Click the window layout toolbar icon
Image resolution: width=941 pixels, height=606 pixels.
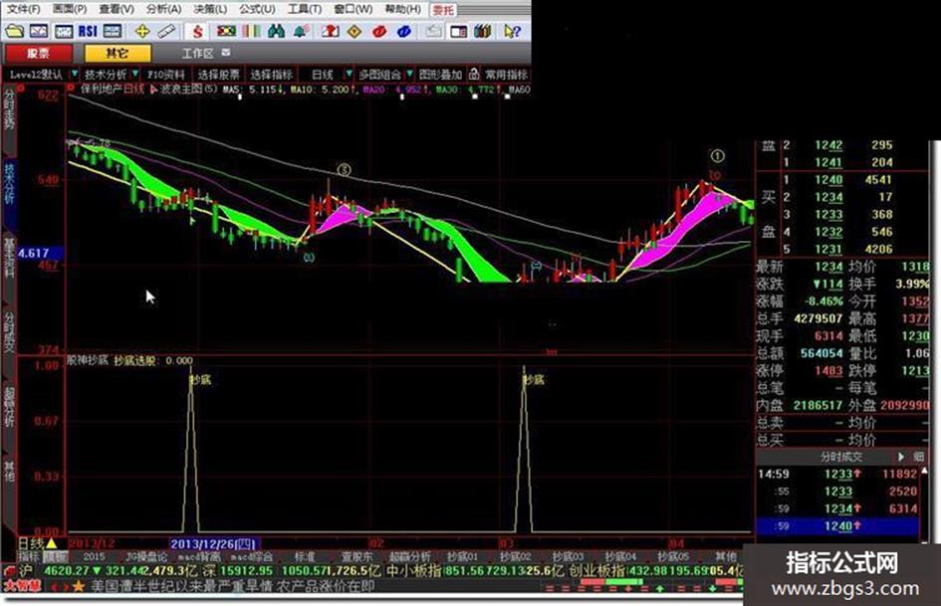pyautogui.click(x=458, y=31)
